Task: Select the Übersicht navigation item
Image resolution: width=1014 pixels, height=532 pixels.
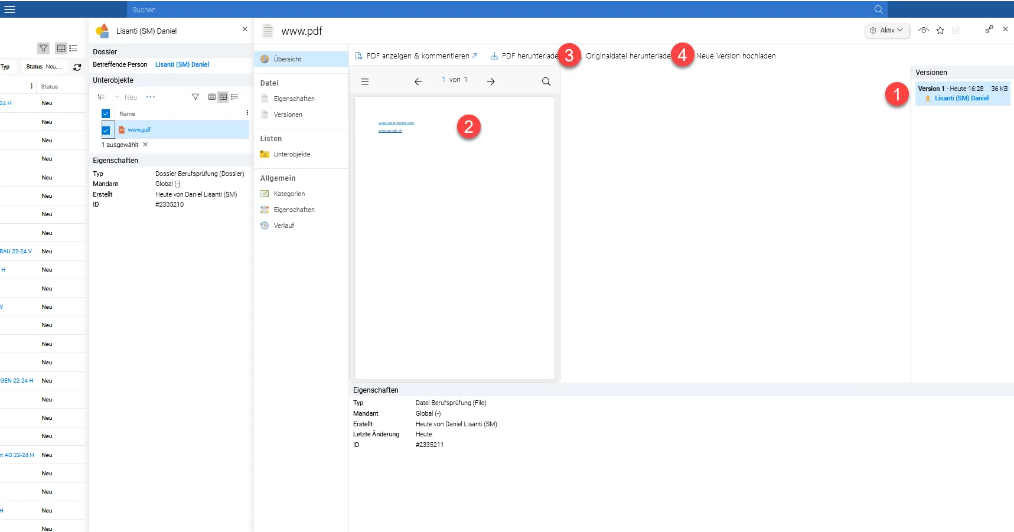Action: click(301, 59)
